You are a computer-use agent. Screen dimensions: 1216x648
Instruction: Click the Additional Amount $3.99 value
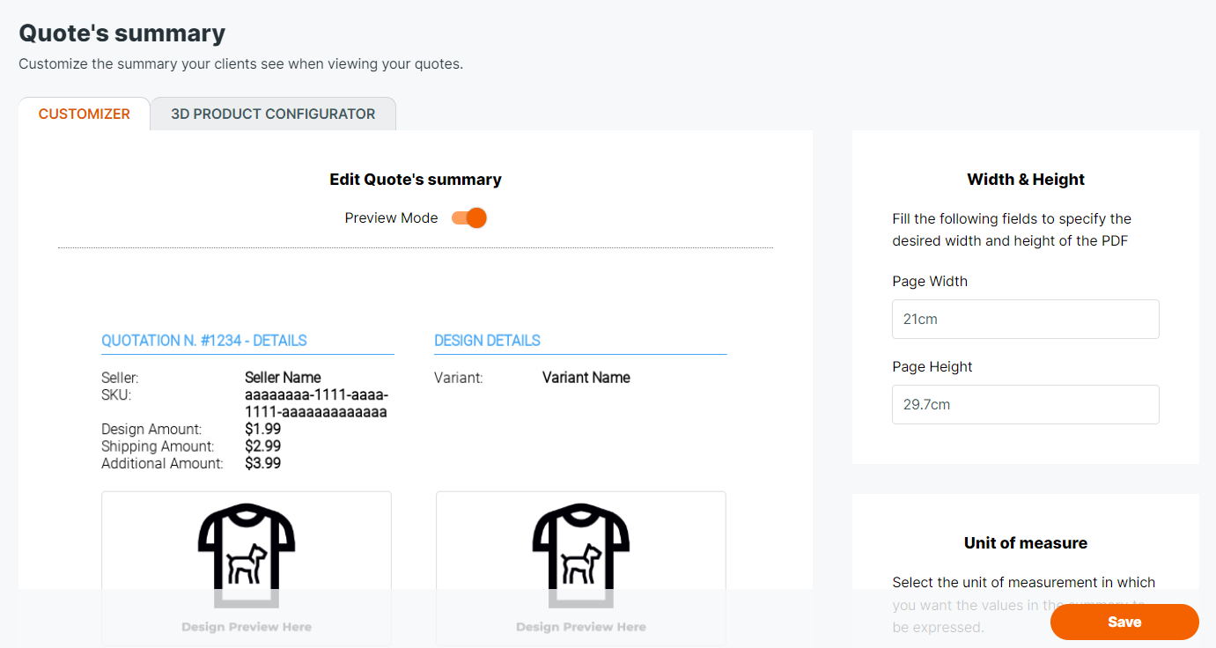262,462
